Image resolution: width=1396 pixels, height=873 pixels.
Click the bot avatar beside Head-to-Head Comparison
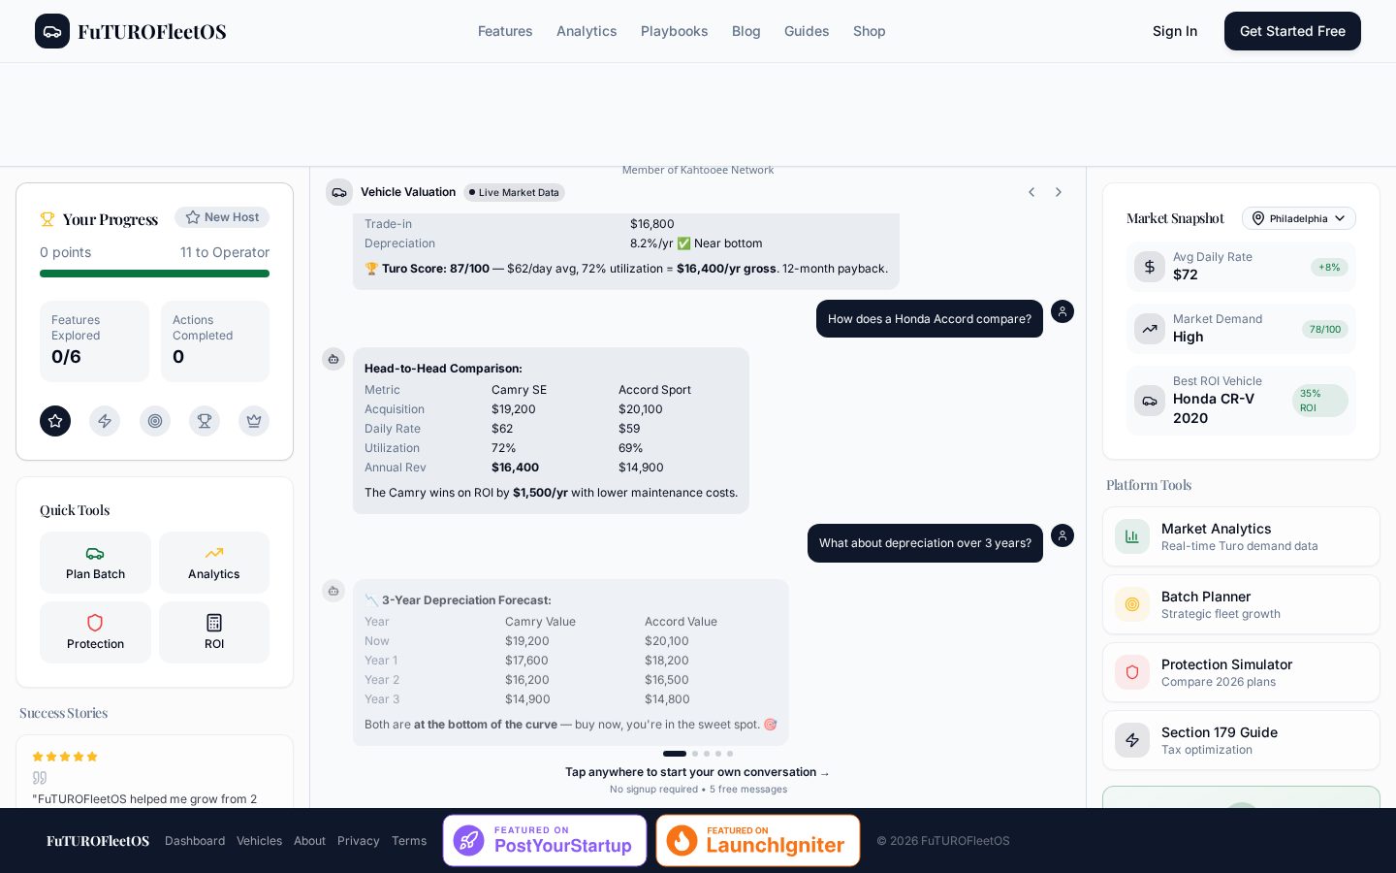click(x=333, y=359)
